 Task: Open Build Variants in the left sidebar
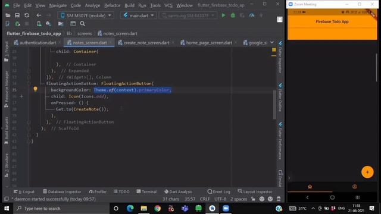(x=7, y=131)
